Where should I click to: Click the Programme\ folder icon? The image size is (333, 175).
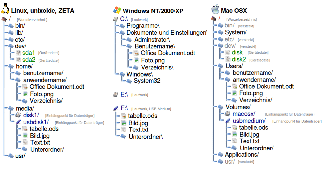(x=122, y=26)
